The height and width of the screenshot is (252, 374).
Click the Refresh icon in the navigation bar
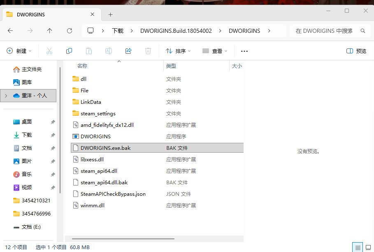tap(69, 30)
